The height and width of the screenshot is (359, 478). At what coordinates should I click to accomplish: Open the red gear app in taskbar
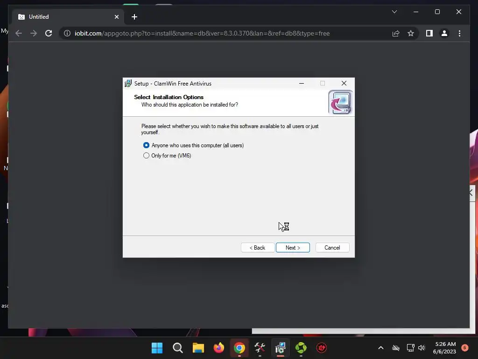pos(321,348)
